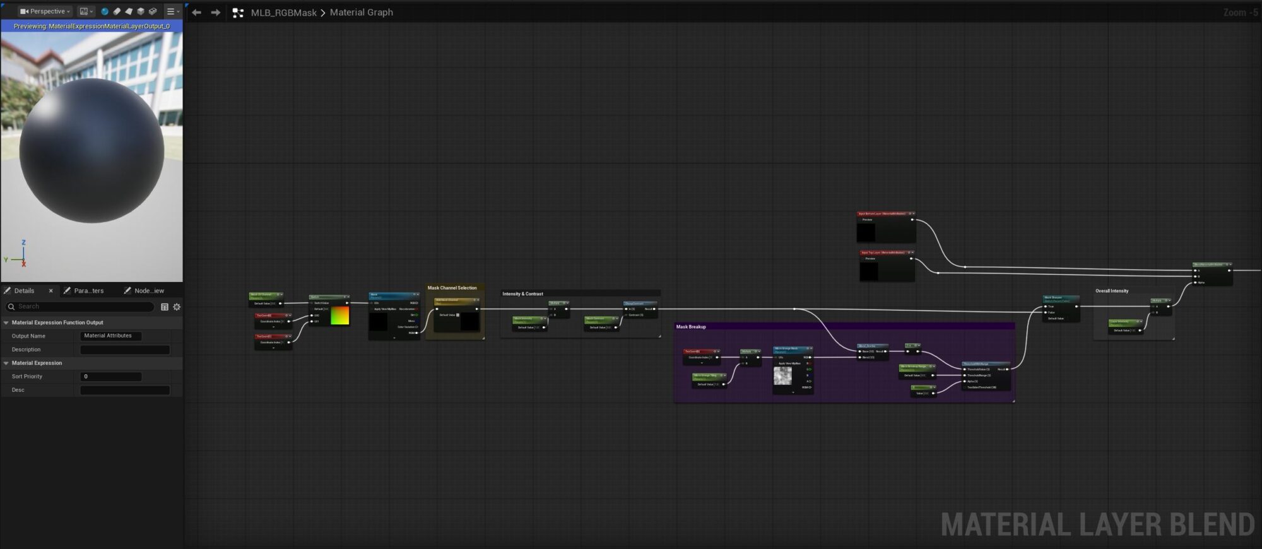
Task: Open the viewport view mode dropdown
Action: coord(86,11)
